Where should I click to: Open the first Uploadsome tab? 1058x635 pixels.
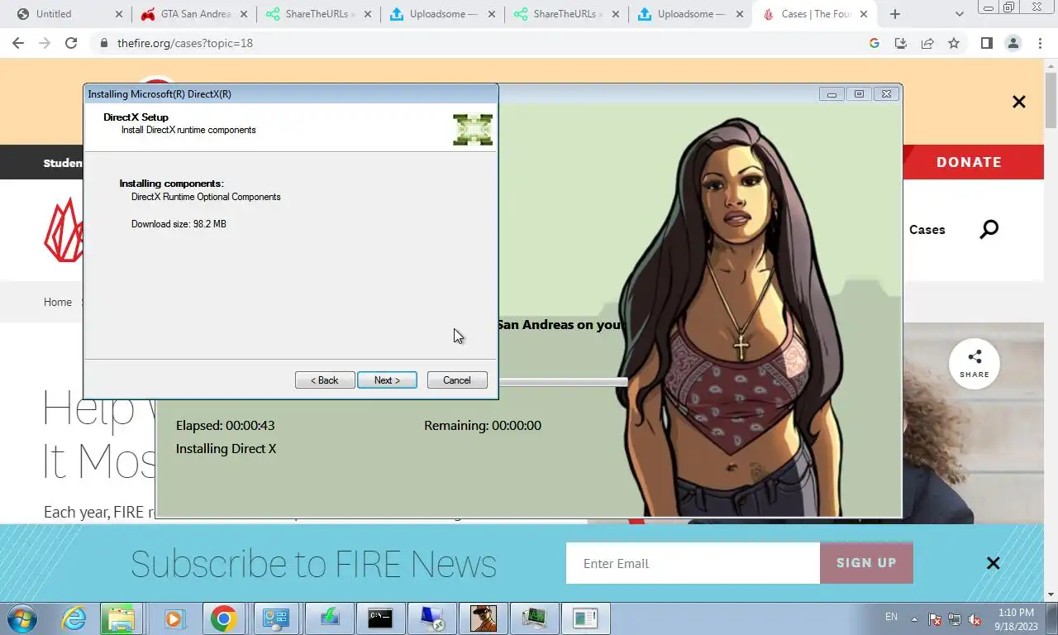(x=443, y=14)
